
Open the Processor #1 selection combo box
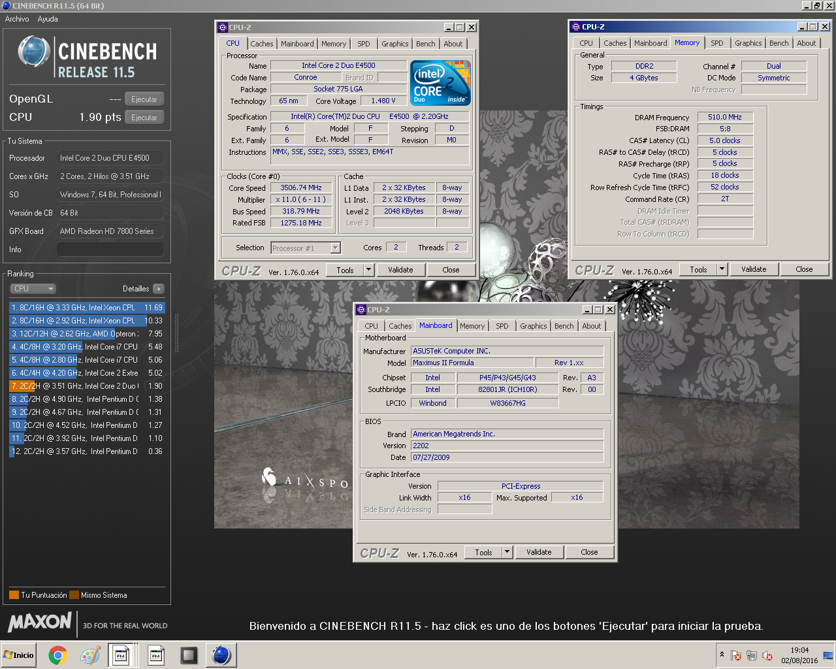(x=306, y=248)
